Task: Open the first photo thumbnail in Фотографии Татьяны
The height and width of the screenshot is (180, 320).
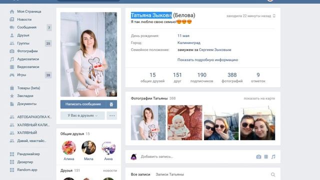Action: pyautogui.click(x=148, y=122)
